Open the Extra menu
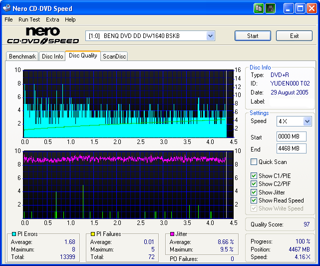 coord(52,19)
